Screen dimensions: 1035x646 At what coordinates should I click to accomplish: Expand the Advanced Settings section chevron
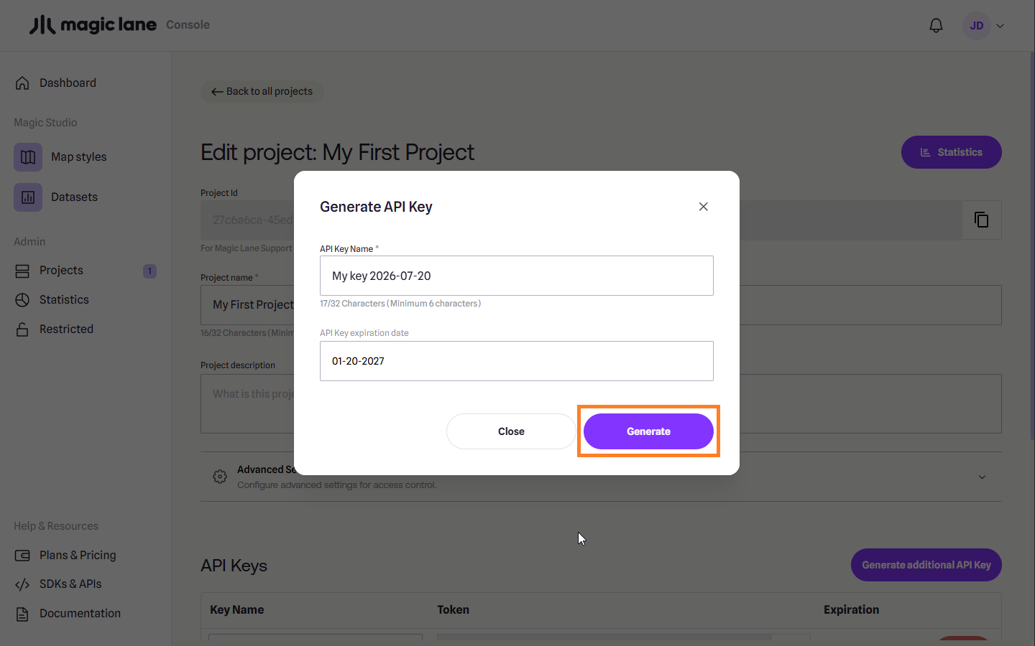click(982, 477)
